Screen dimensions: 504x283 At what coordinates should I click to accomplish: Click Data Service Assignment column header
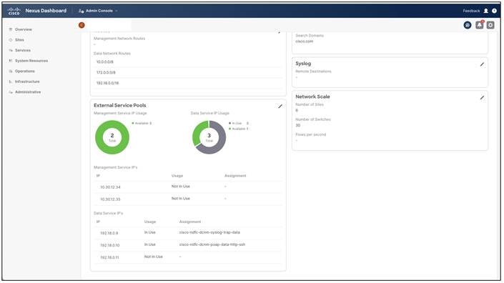tap(190, 222)
